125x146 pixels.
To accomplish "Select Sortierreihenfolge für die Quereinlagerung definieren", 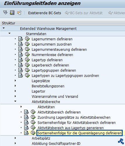I will pyautogui.click(x=80, y=133).
